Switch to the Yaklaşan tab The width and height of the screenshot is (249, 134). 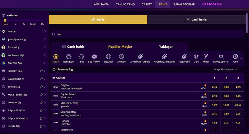coord(166,47)
